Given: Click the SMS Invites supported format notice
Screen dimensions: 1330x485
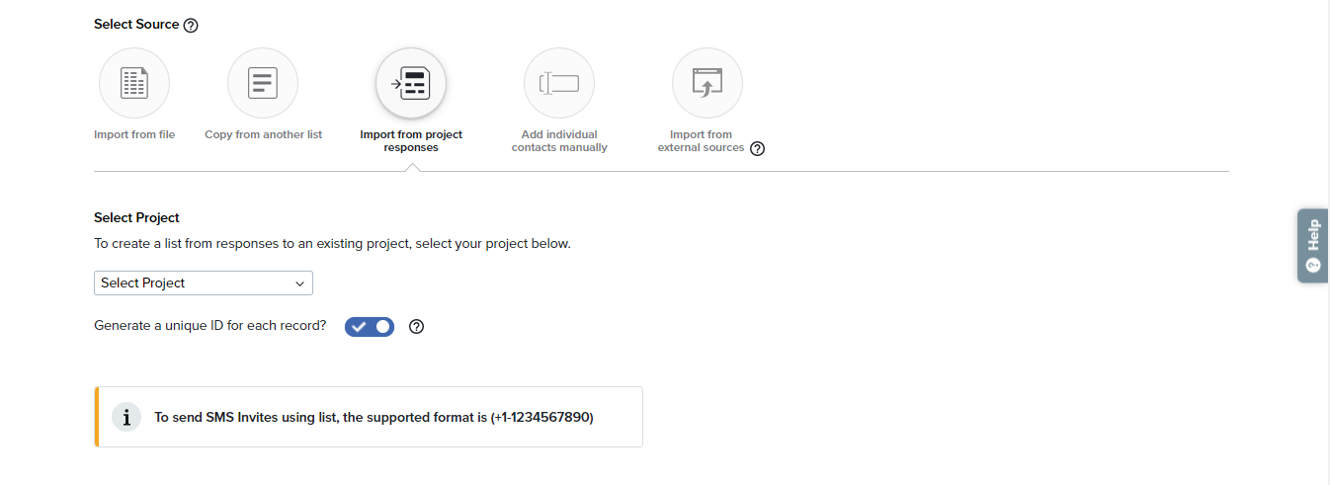Looking at the screenshot, I should coord(374,418).
